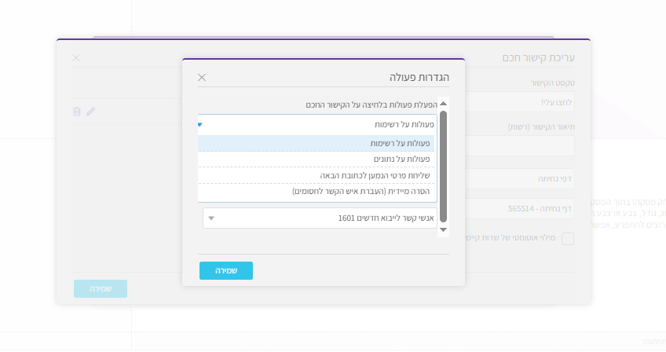The width and height of the screenshot is (666, 352).
Task: Click the טקסט הקישור input field
Action: pyautogui.click(x=520, y=102)
